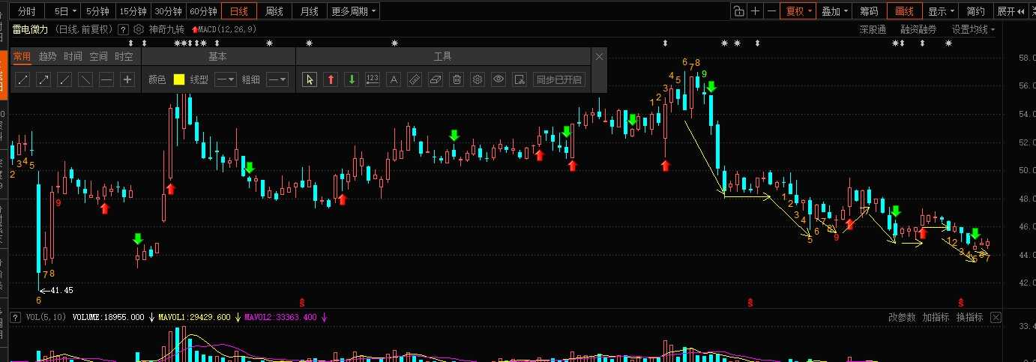Switch to 30分钟 period
1036x362 pixels.
[x=168, y=11]
